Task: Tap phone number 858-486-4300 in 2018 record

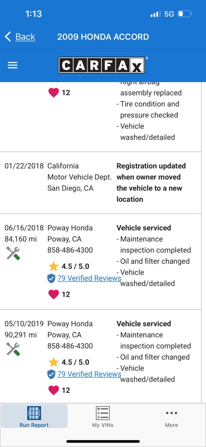Action: [x=70, y=250]
